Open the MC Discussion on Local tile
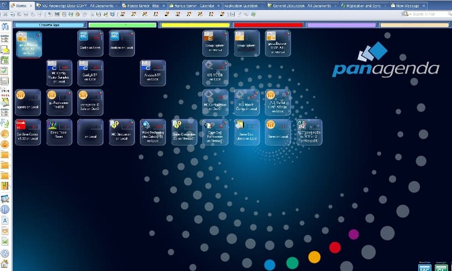Image resolution: width=452 pixels, height=271 pixels. click(x=121, y=132)
